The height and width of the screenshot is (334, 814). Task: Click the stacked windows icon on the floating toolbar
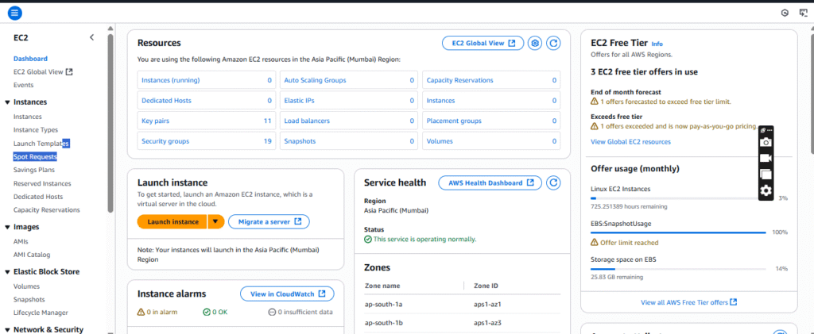766,174
